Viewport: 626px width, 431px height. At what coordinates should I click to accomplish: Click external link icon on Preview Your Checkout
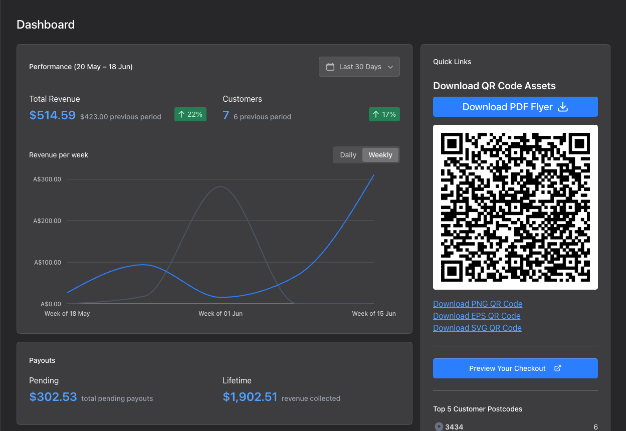pos(558,368)
